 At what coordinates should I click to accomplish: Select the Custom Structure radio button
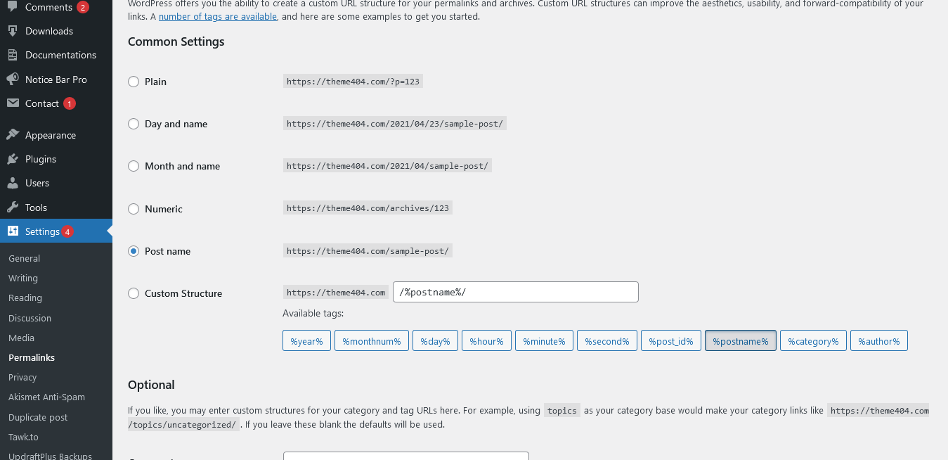pos(134,293)
